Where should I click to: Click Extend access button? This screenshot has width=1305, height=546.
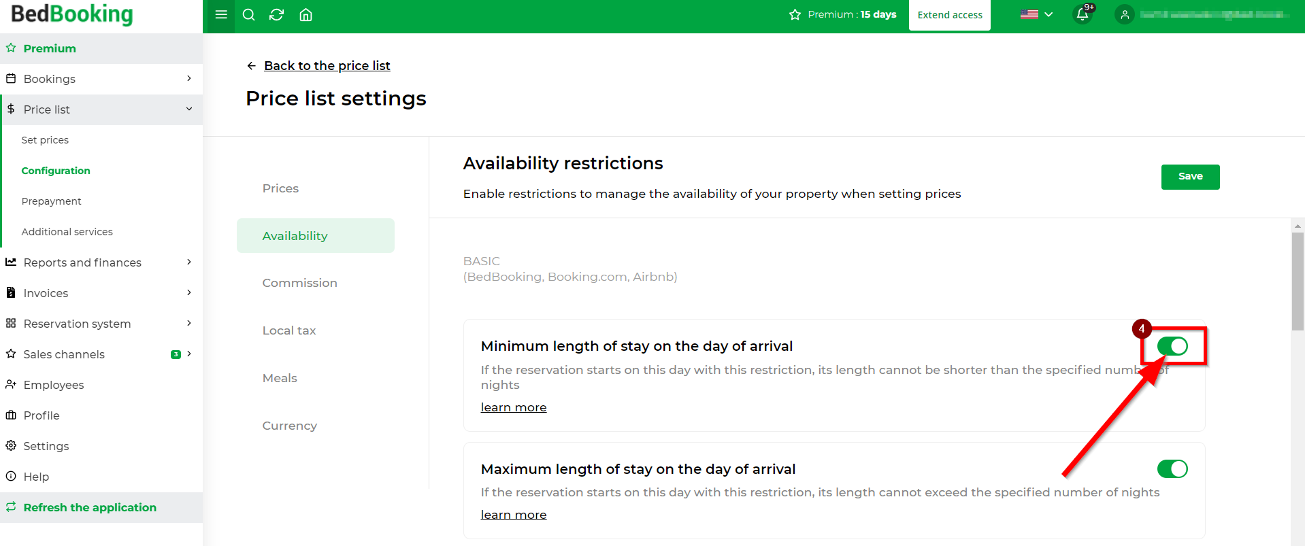point(950,15)
